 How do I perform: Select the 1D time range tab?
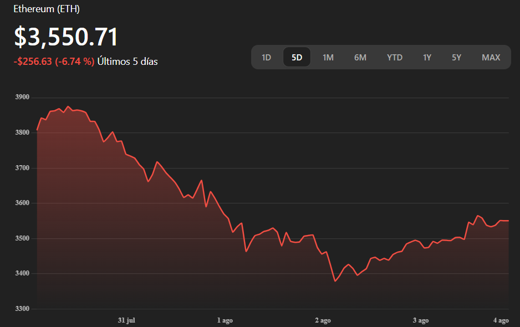tap(266, 58)
